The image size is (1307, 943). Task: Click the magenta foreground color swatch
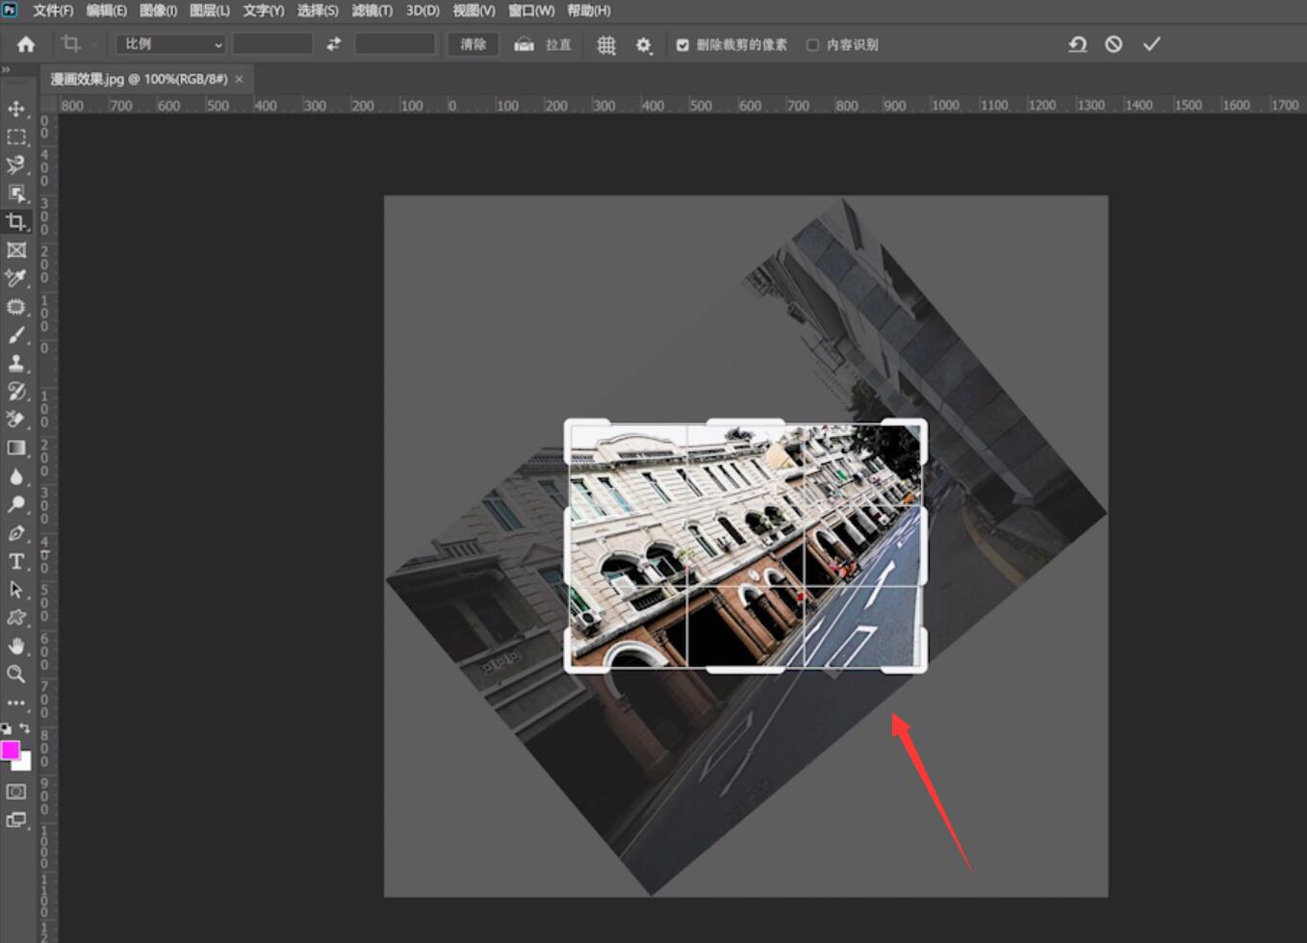pyautogui.click(x=10, y=750)
